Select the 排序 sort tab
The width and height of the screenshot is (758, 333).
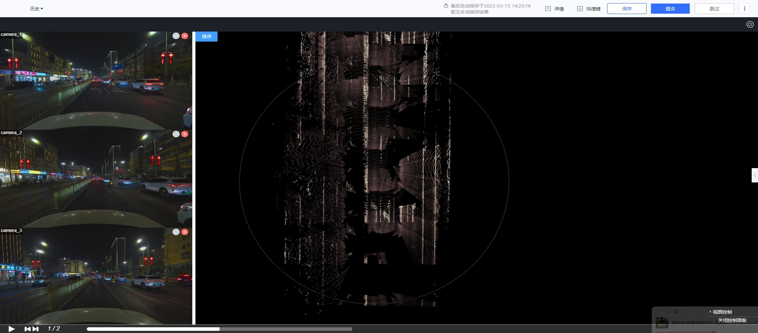(x=206, y=37)
